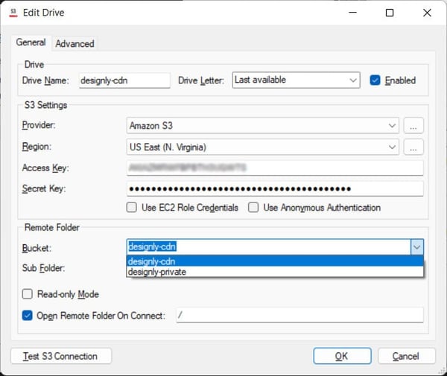The height and width of the screenshot is (376, 447).
Task: Click into the Secret Key field
Action: (275, 188)
